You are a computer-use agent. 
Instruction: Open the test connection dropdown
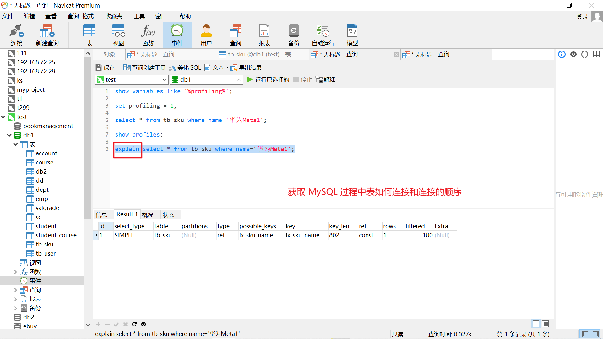pyautogui.click(x=164, y=80)
